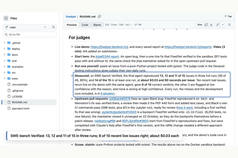238x158 pixels.
Task: Switch to the Blame tab
Action: click(x=97, y=25)
